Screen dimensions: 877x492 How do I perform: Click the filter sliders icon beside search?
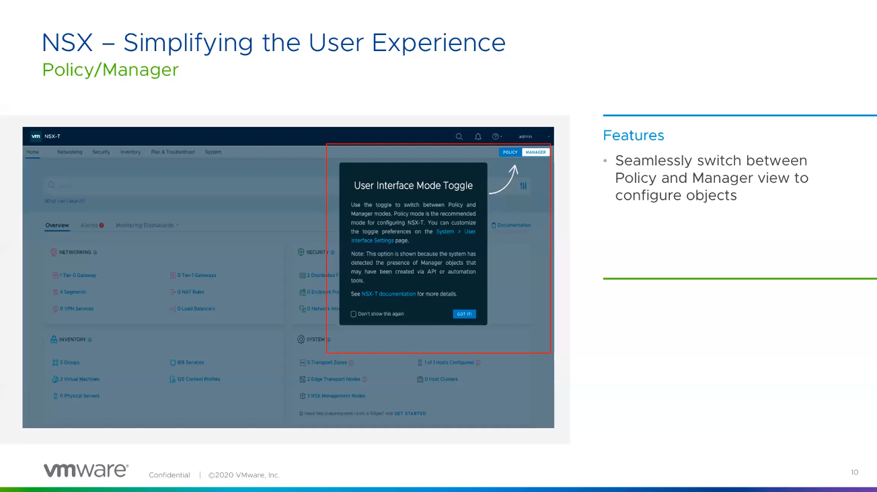(523, 186)
